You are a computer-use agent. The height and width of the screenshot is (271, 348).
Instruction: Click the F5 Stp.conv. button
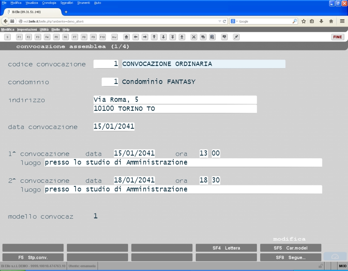coord(33,258)
